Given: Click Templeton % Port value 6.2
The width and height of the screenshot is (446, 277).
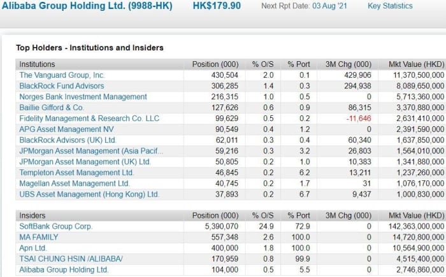Looking at the screenshot, I should coord(305,173).
